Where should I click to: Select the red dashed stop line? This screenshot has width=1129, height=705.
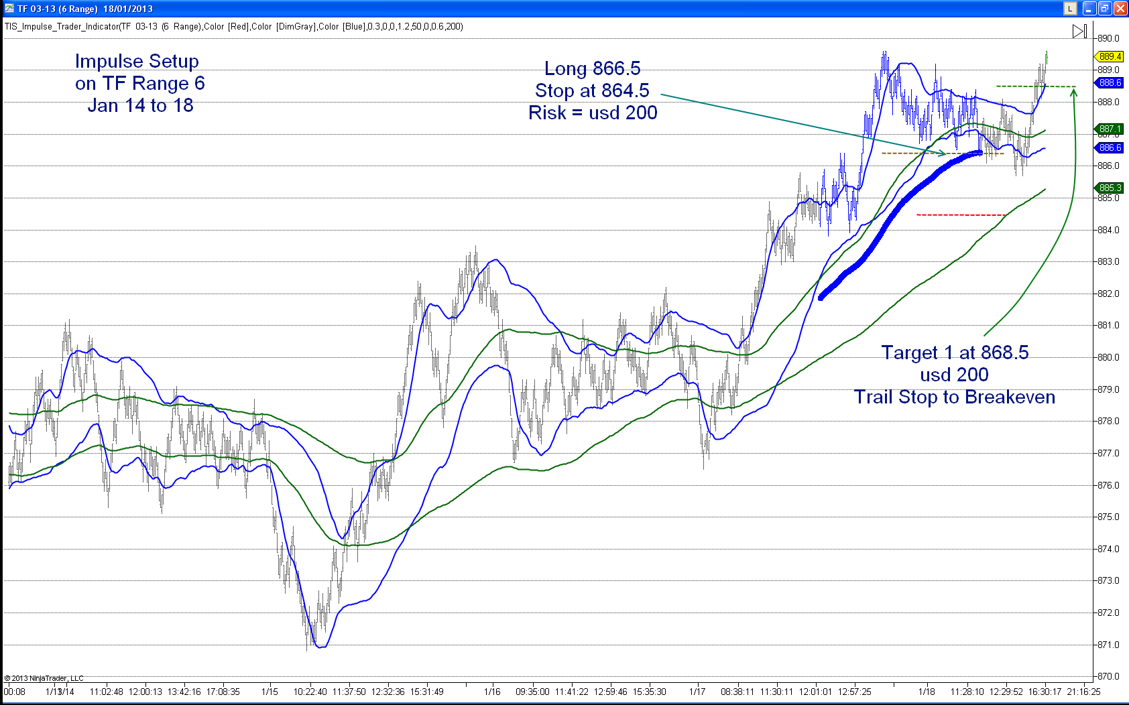pyautogui.click(x=960, y=215)
